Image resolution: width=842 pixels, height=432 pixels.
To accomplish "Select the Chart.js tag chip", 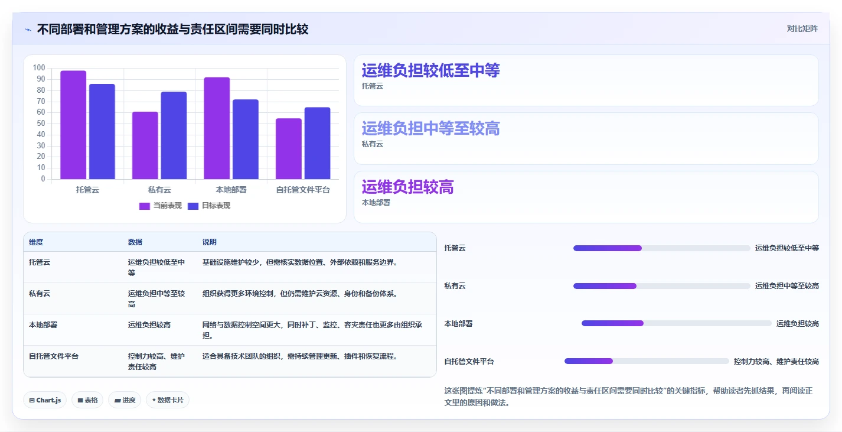I will [x=45, y=400].
